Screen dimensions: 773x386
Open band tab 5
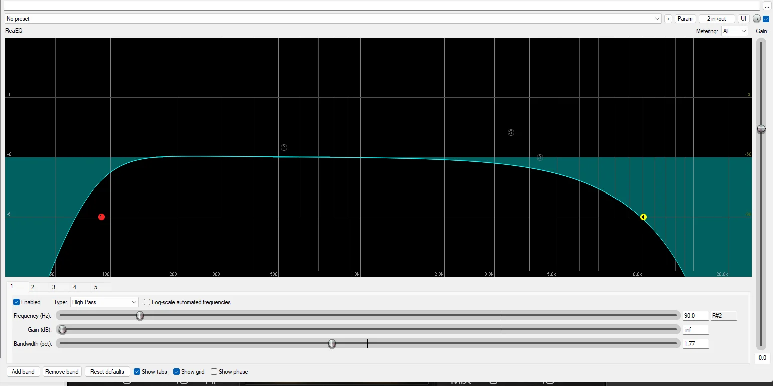tap(96, 287)
